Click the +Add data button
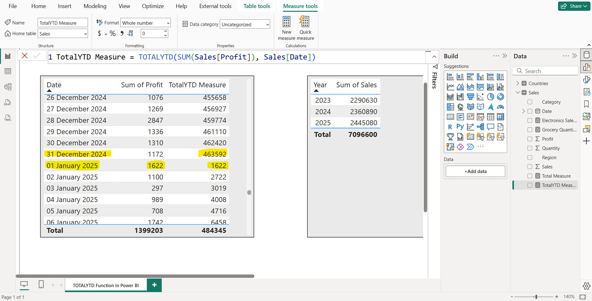The width and height of the screenshot is (592, 301). pyautogui.click(x=475, y=171)
